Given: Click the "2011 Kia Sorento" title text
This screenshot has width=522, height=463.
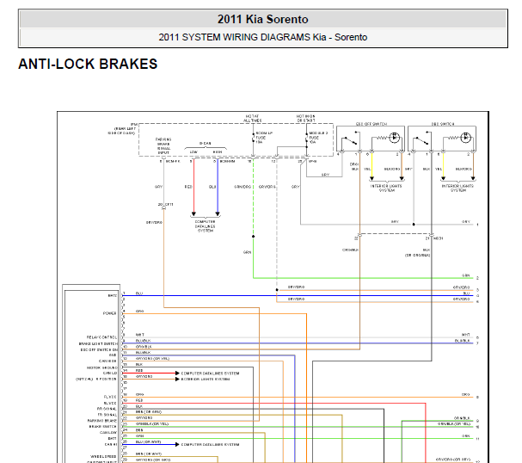Looking at the screenshot, I should [262, 19].
